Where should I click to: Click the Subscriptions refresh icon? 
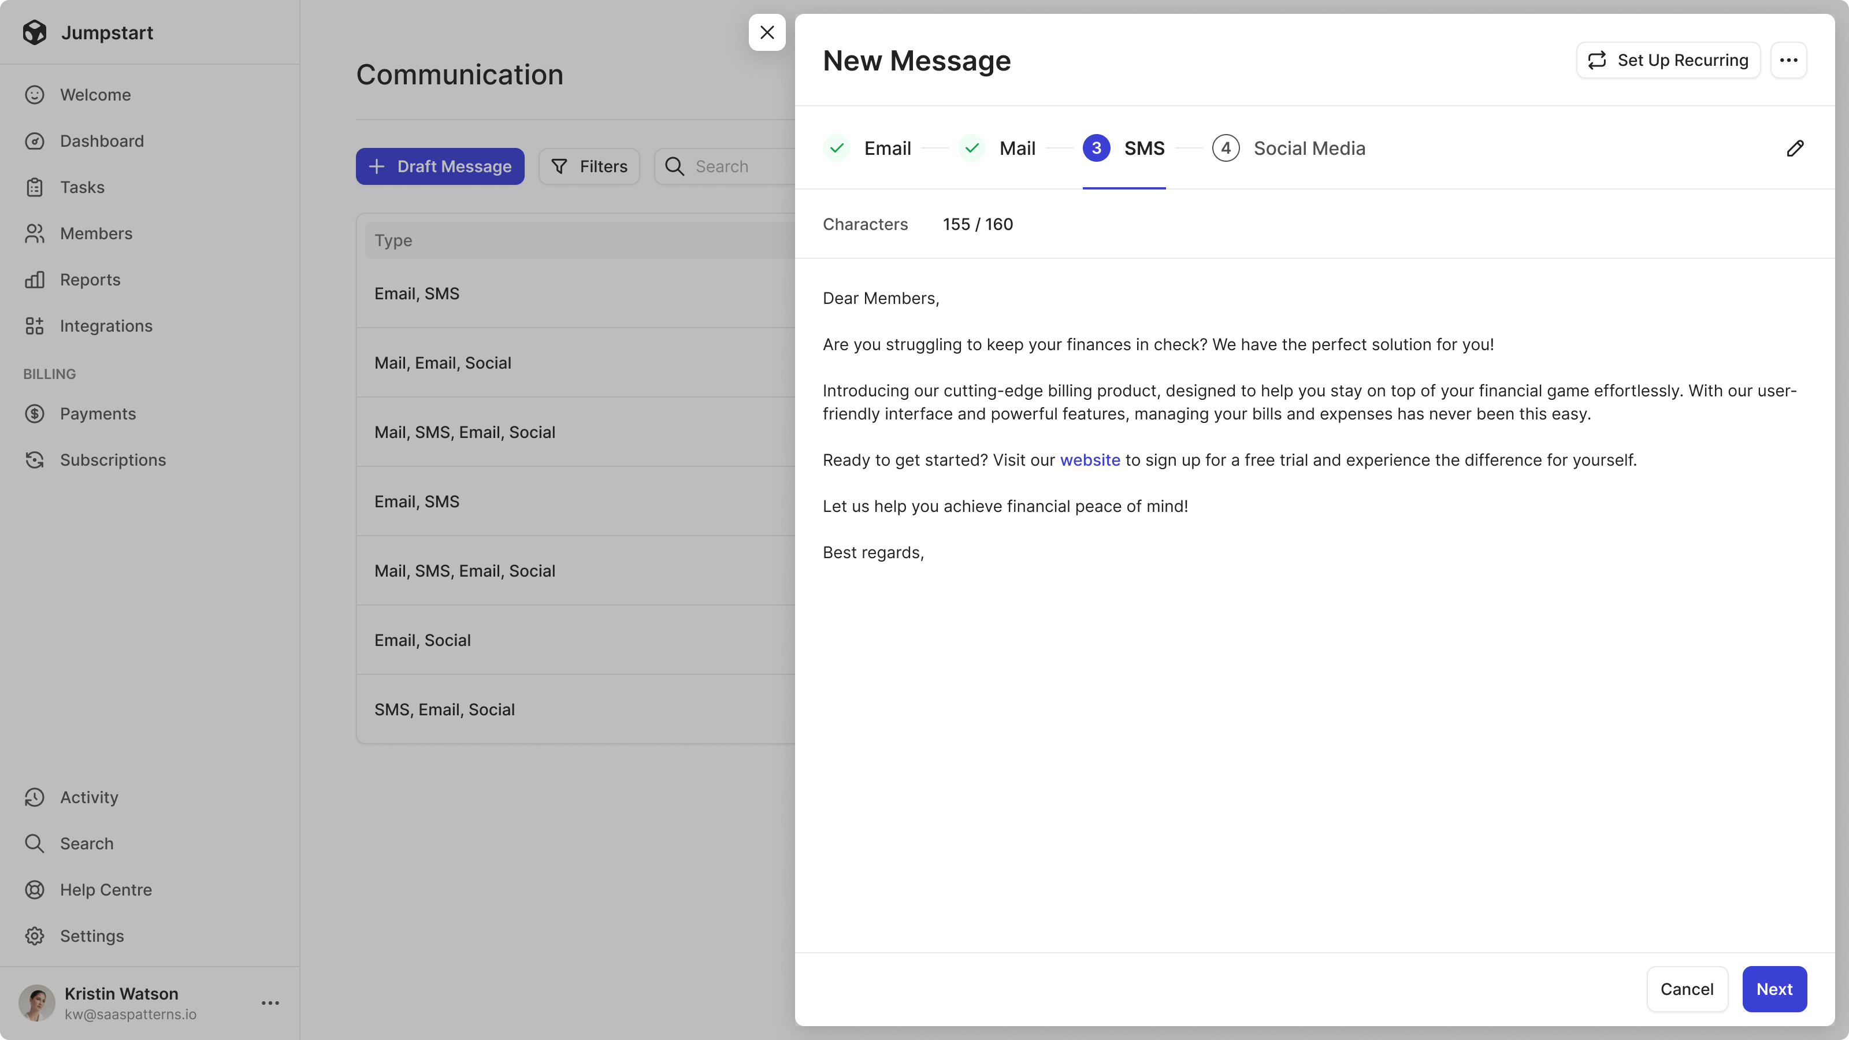point(35,460)
